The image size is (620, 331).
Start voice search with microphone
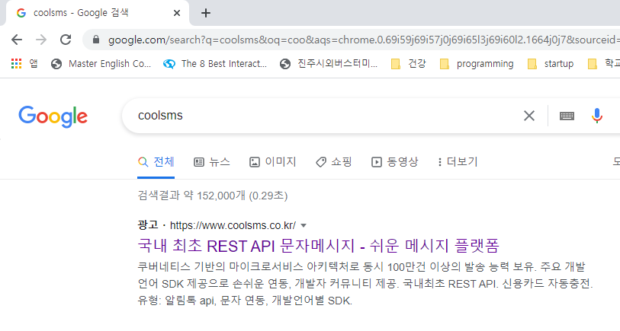point(596,116)
